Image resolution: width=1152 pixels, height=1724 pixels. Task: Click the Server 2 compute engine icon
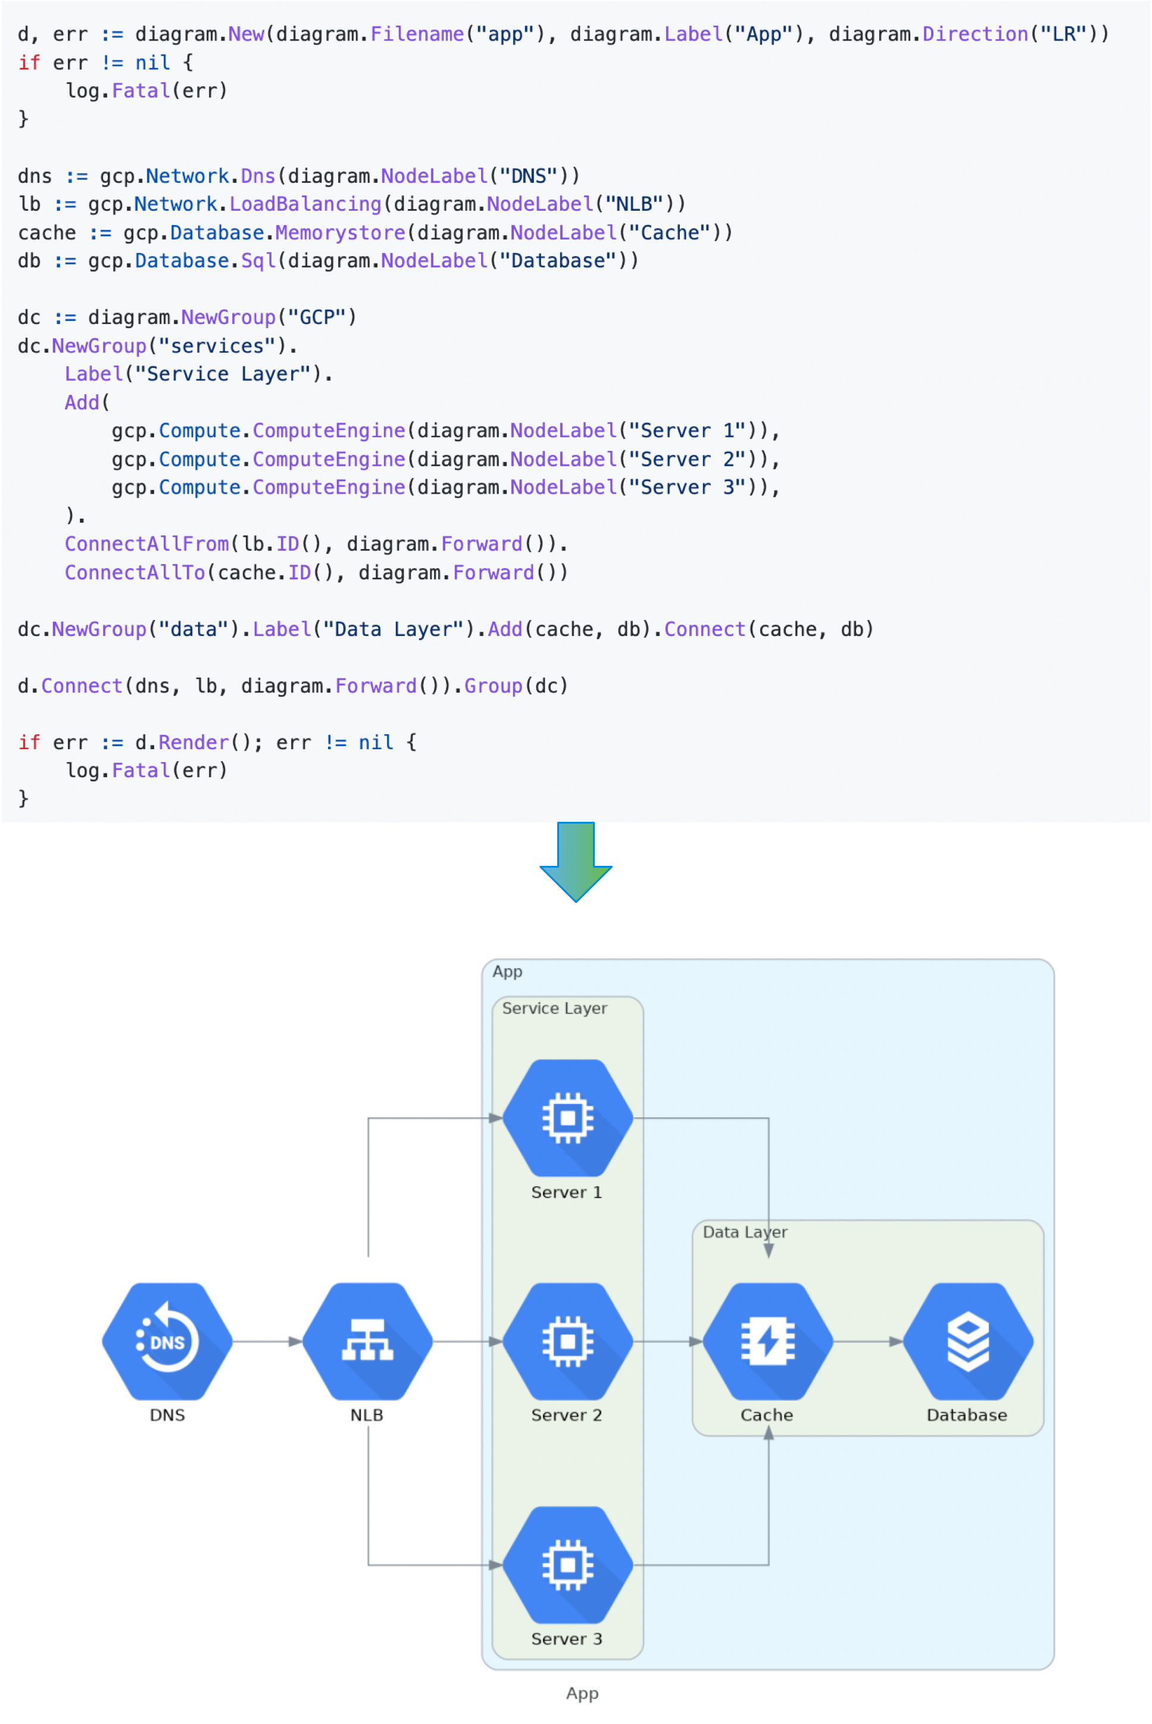[x=567, y=1342]
